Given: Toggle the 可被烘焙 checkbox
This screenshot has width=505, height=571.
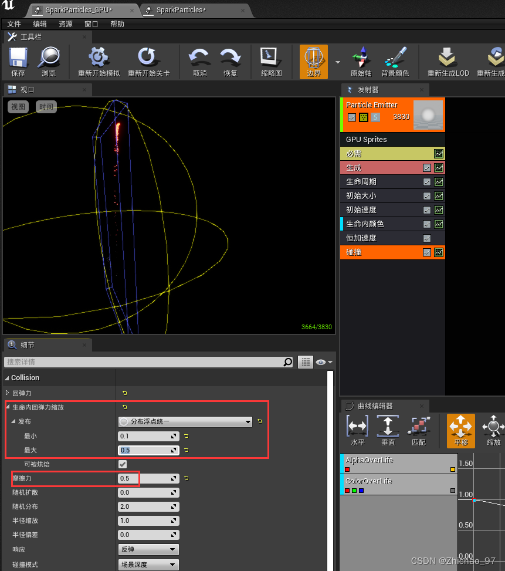Looking at the screenshot, I should pyautogui.click(x=123, y=464).
